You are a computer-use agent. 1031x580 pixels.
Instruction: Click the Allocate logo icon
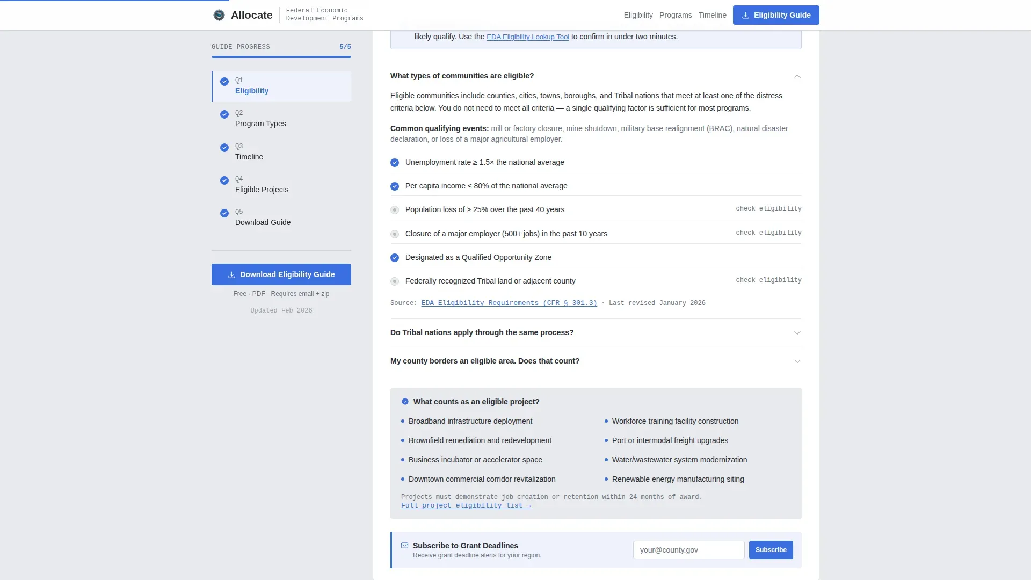(x=219, y=15)
